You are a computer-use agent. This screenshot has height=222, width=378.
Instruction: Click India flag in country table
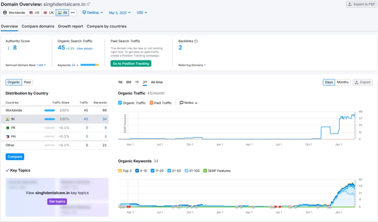[8, 119]
